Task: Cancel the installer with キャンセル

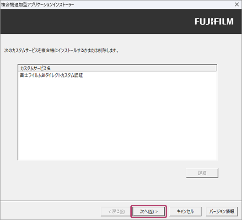Action: click(x=185, y=211)
